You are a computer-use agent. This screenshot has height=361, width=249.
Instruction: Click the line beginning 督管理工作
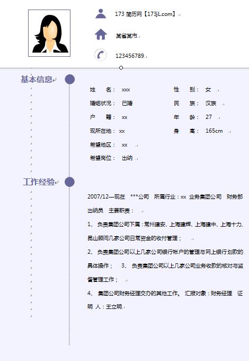102,279
